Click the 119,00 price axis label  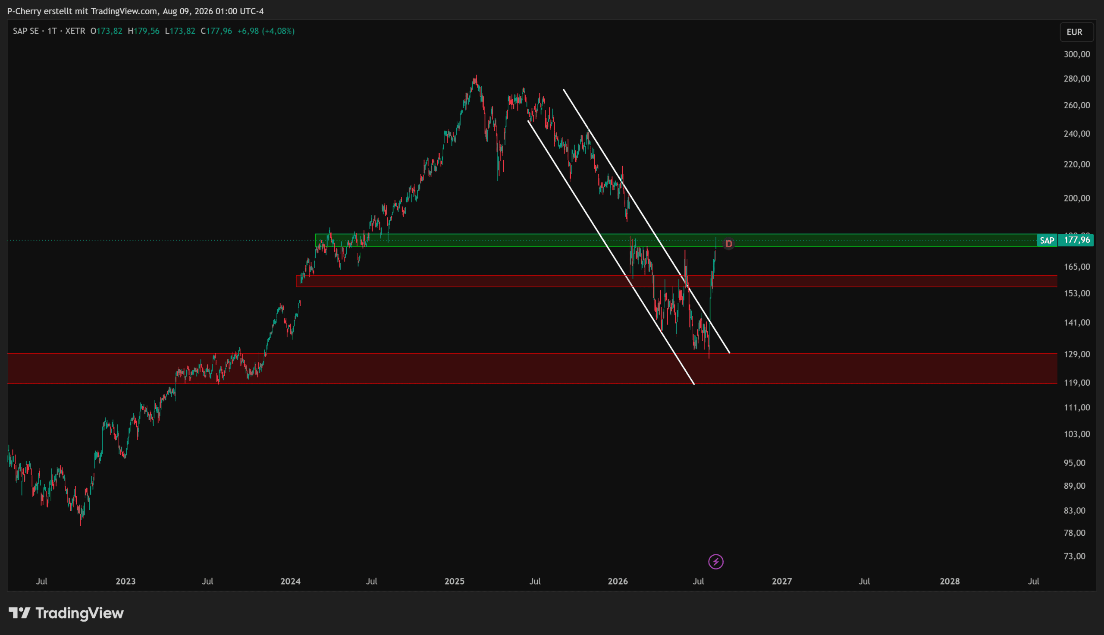(1076, 383)
